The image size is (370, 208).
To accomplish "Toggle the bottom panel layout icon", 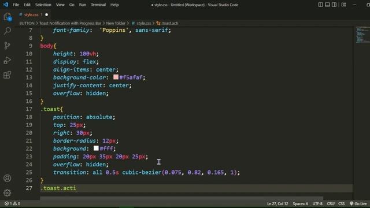I will 327,5.
